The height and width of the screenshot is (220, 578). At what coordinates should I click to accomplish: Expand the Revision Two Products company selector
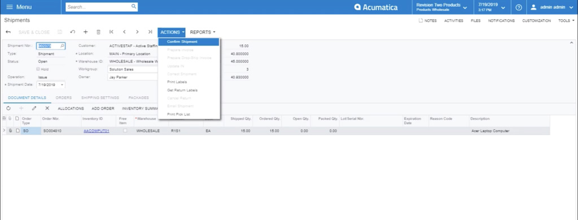pyautogui.click(x=441, y=7)
